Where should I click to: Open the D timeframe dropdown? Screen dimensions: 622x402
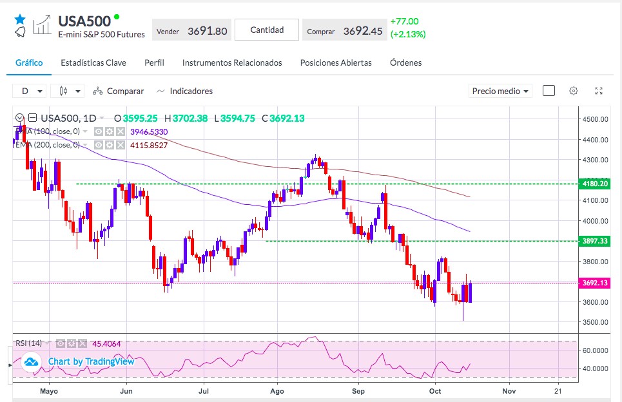[30, 91]
